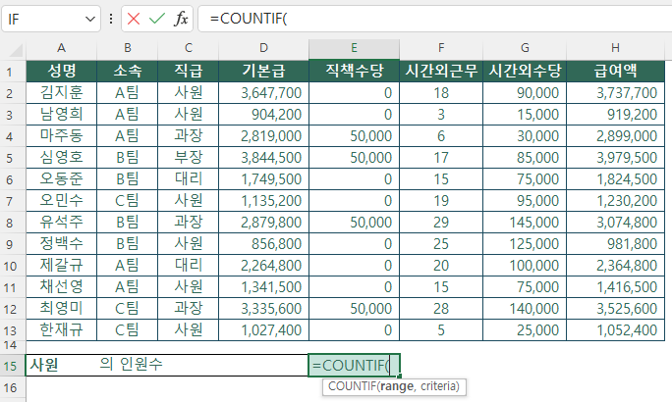Click the 직책수당 cell for 최영미
672x402 pixels.
pos(354,309)
